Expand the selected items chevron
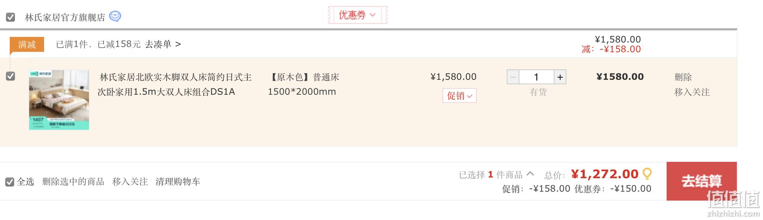 530,174
